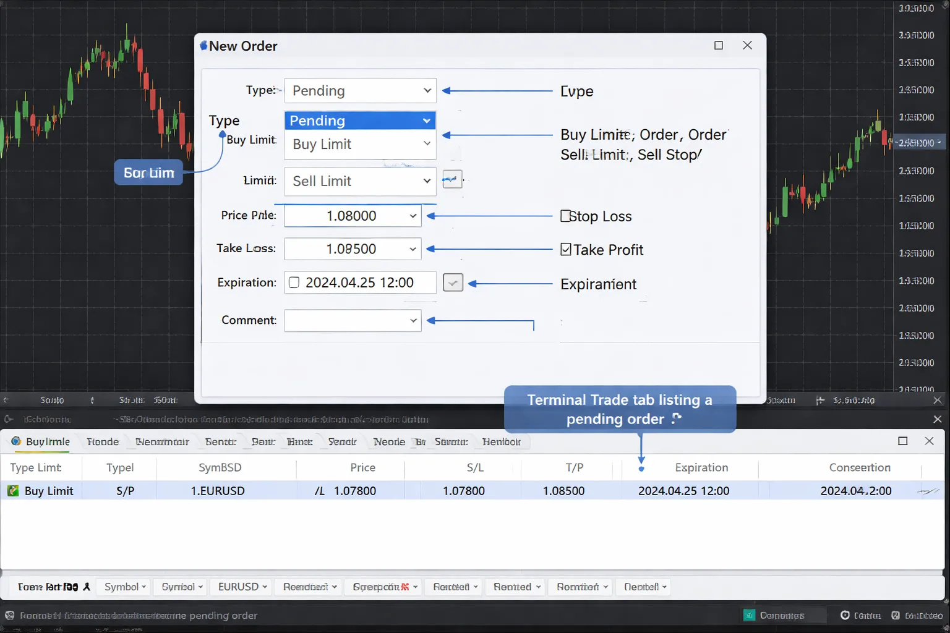
Task: Expand the Sell Limit dropdown
Action: [360, 181]
